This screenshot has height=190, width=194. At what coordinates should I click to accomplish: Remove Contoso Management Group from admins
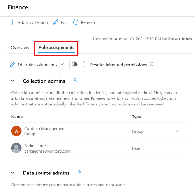point(178,131)
